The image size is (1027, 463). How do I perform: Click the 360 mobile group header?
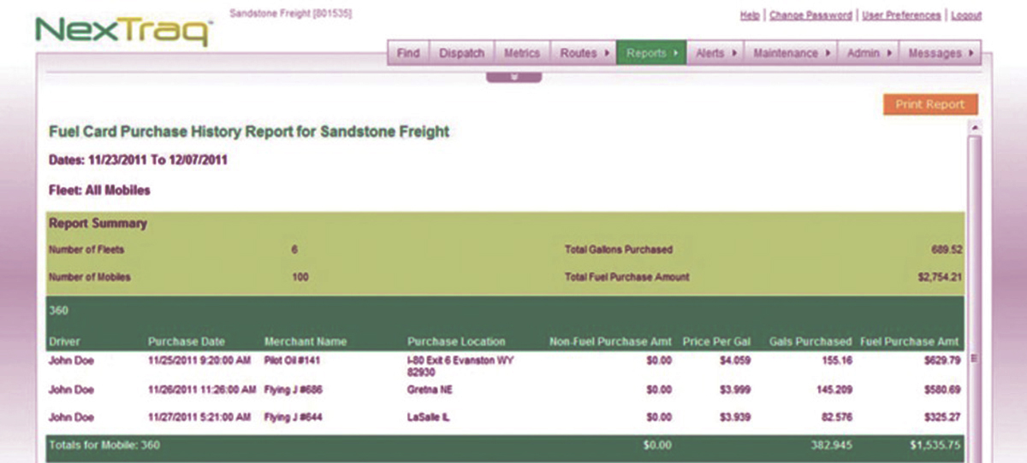(x=58, y=311)
